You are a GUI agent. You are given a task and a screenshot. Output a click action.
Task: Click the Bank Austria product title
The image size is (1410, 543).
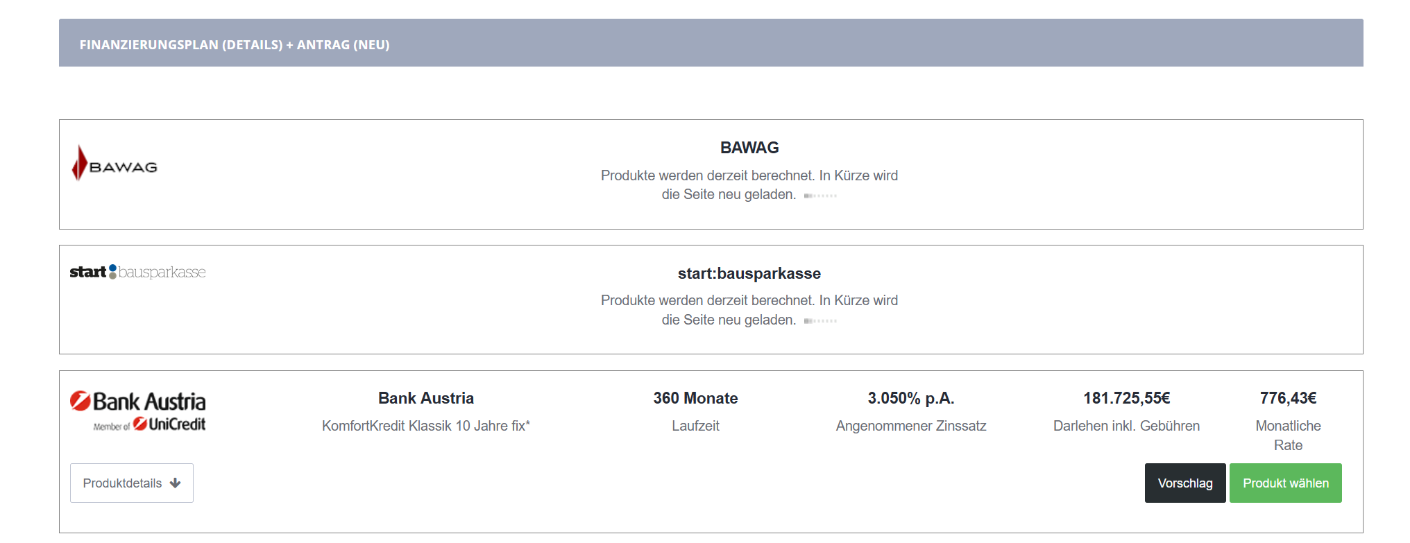pyautogui.click(x=426, y=398)
